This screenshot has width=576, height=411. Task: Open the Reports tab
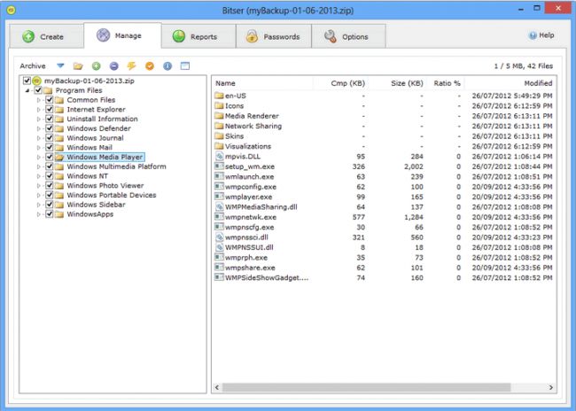point(198,36)
